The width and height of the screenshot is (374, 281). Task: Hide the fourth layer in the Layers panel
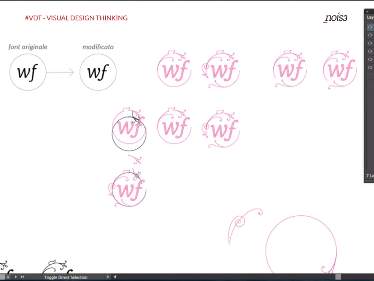pos(370,51)
